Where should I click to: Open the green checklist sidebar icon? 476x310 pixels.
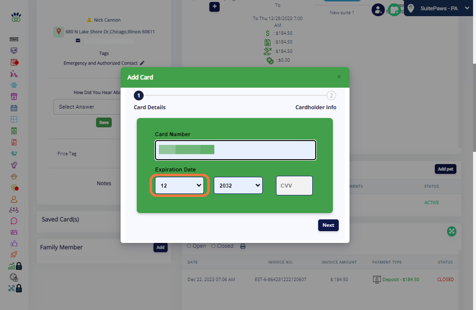coord(14,131)
